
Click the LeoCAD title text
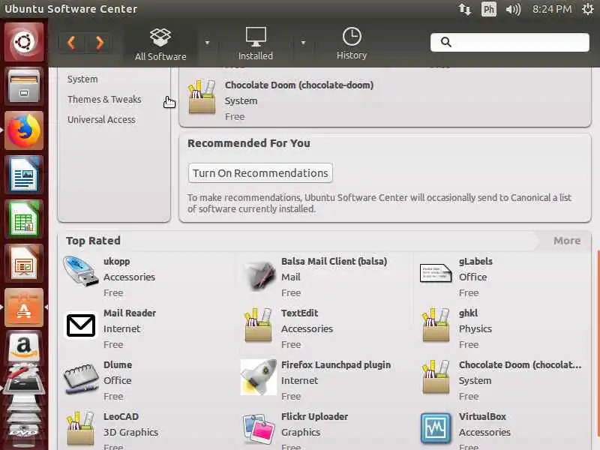coord(121,416)
